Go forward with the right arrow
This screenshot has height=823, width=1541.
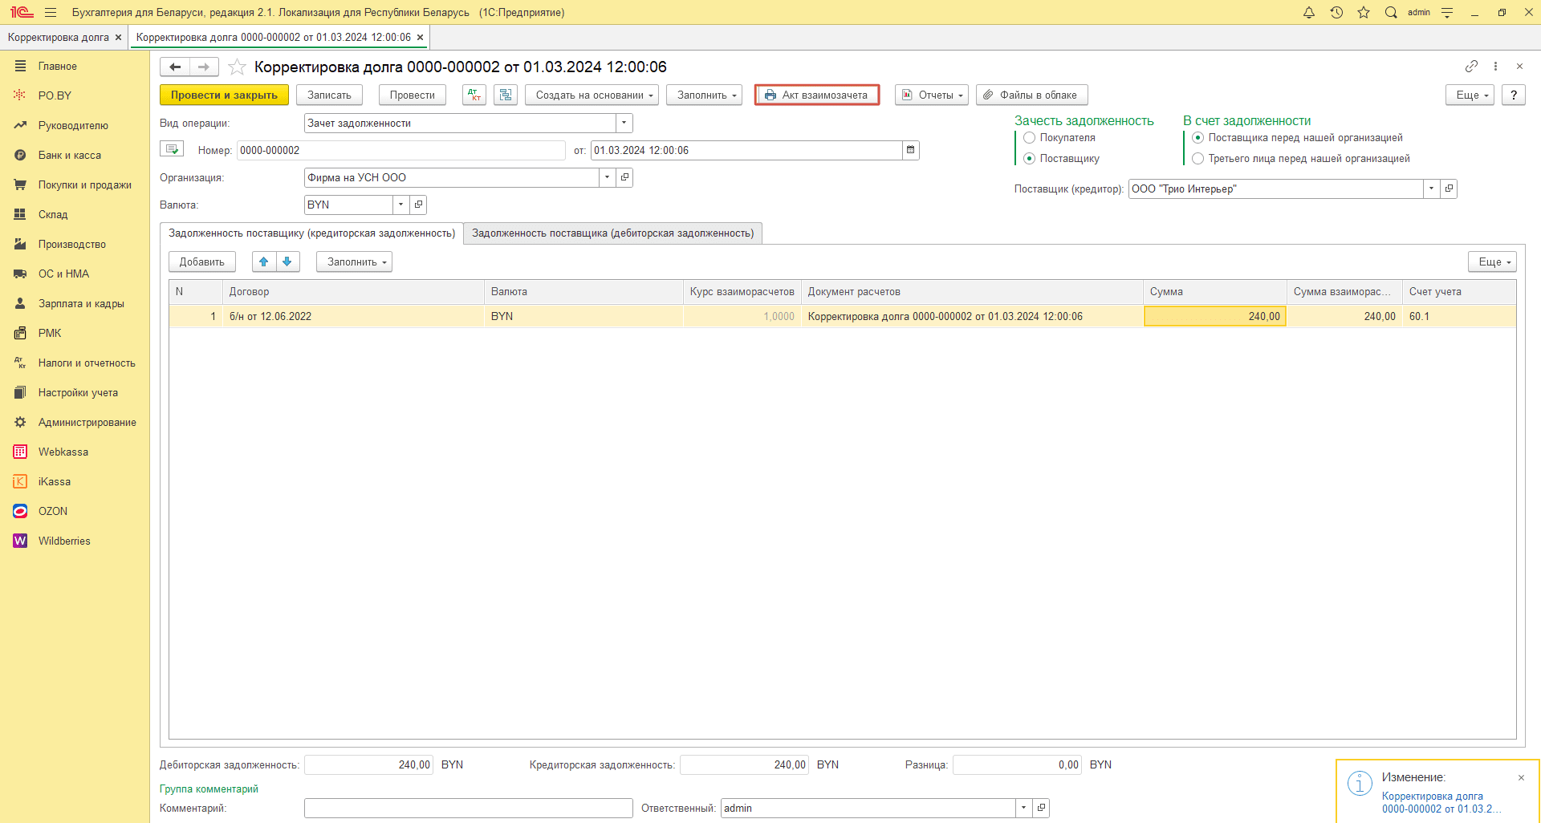coord(204,67)
